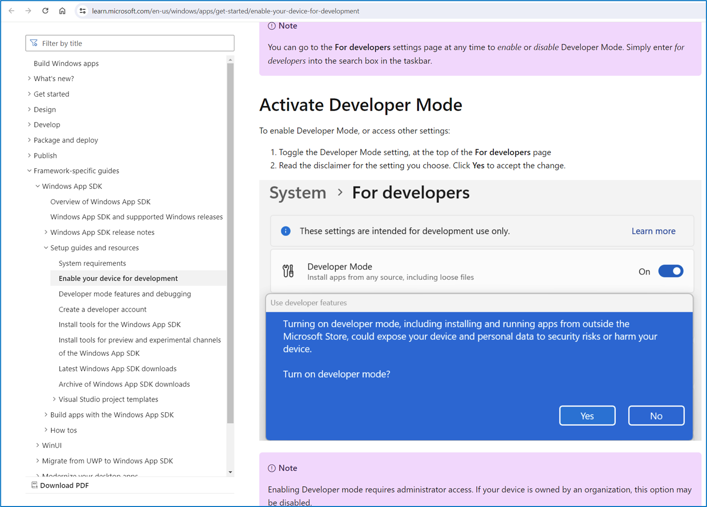This screenshot has height=507, width=707.
Task: Open Developer mode features and debugging page
Action: click(x=125, y=294)
